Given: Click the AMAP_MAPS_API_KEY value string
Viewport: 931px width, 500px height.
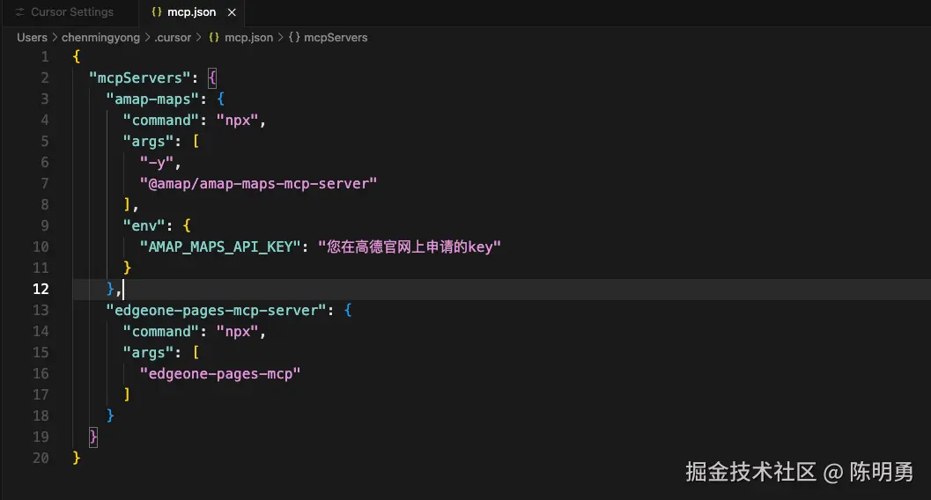Looking at the screenshot, I should click(409, 246).
